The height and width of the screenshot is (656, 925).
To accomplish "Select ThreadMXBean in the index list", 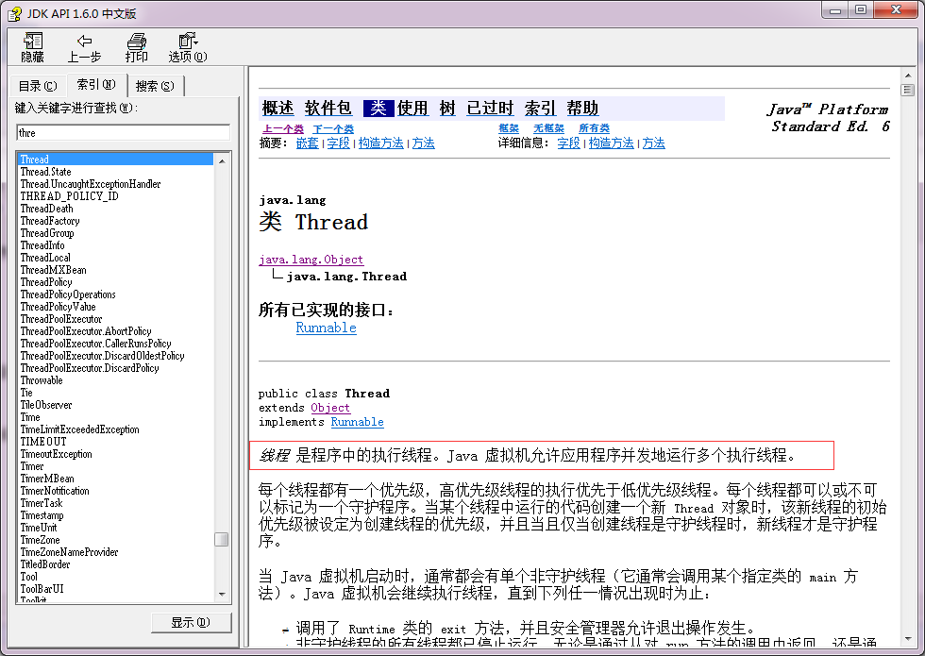I will (53, 270).
